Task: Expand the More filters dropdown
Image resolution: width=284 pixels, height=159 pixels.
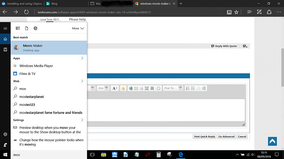Action: point(78,28)
